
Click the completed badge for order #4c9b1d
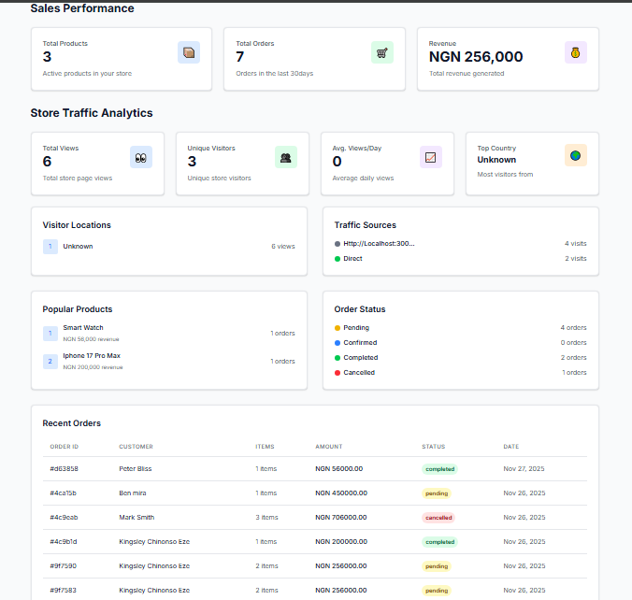tap(439, 542)
